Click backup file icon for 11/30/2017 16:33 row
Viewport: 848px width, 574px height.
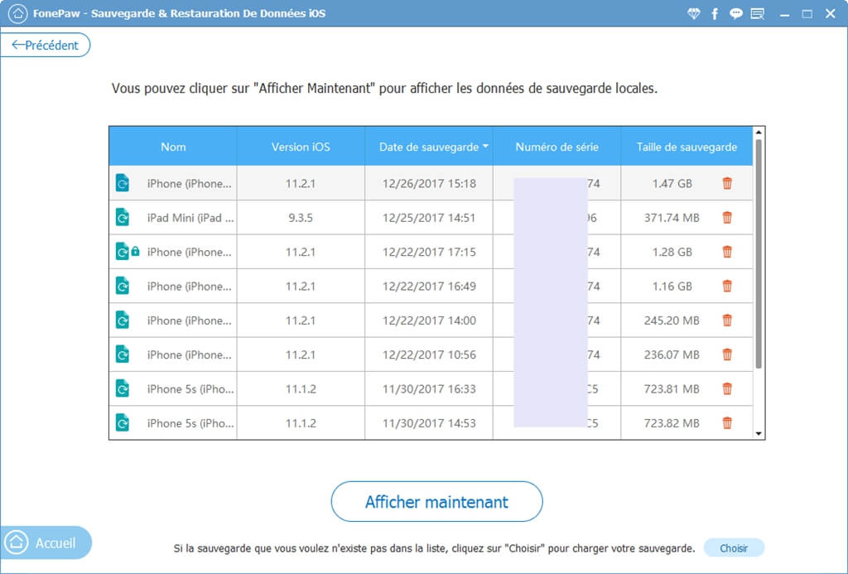123,388
